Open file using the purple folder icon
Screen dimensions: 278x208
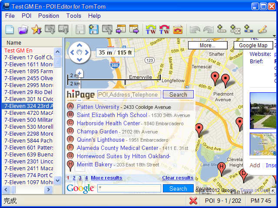23,29
